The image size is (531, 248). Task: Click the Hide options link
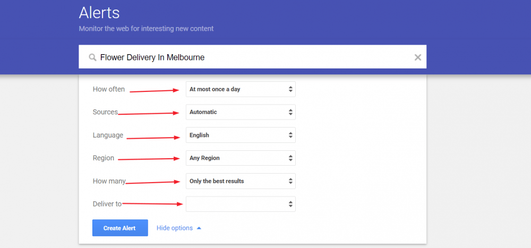click(179, 228)
